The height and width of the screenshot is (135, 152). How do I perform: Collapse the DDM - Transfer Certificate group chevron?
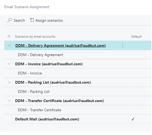(9, 101)
